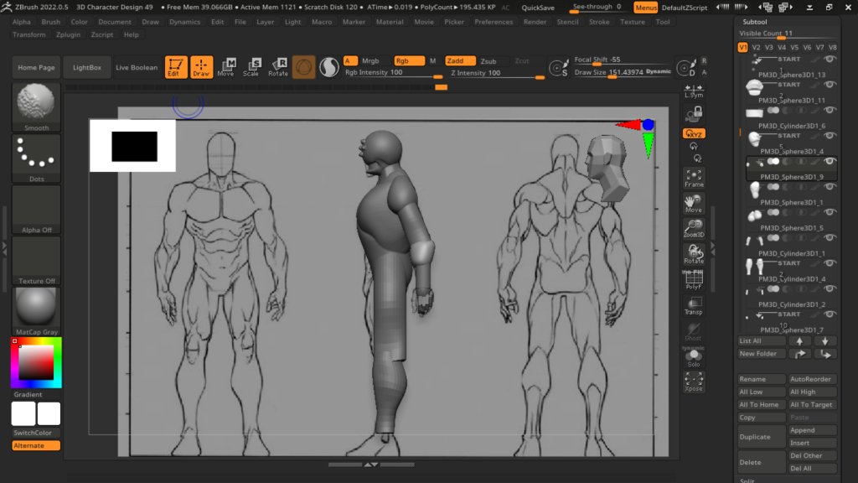The width and height of the screenshot is (858, 483).
Task: Click the Frame view icon
Action: [694, 177]
